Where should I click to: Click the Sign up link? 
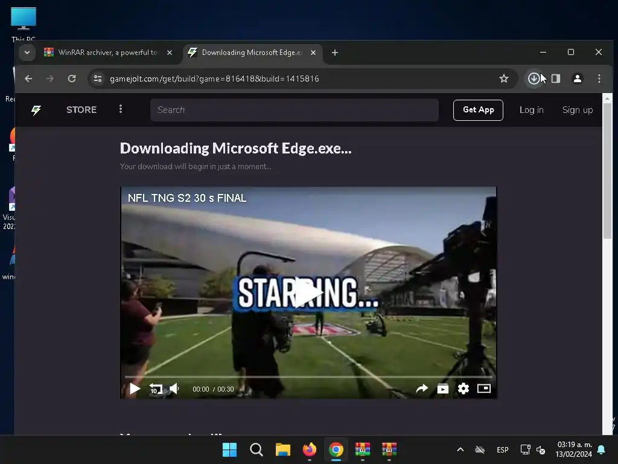click(578, 110)
